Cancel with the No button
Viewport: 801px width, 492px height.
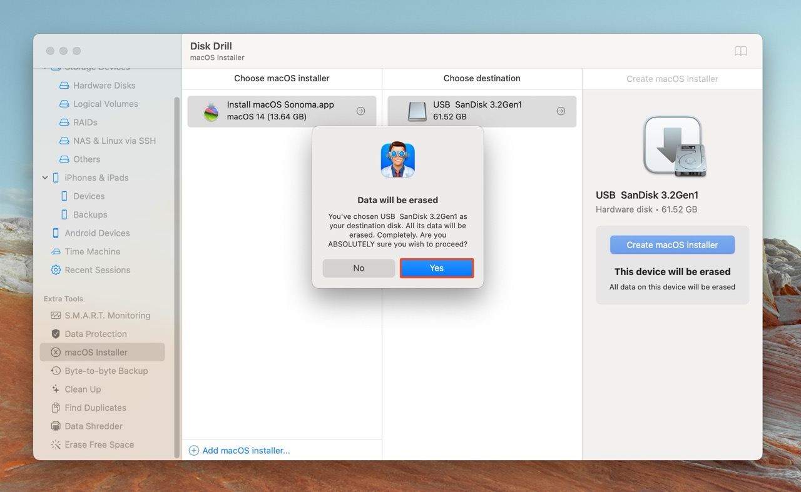(359, 268)
